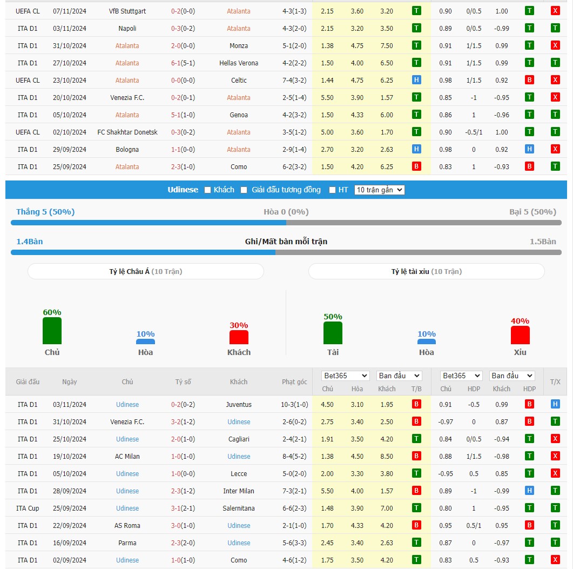
Task: Click 'Inter Milan' in the 28/09/2024 row
Action: pos(239,491)
